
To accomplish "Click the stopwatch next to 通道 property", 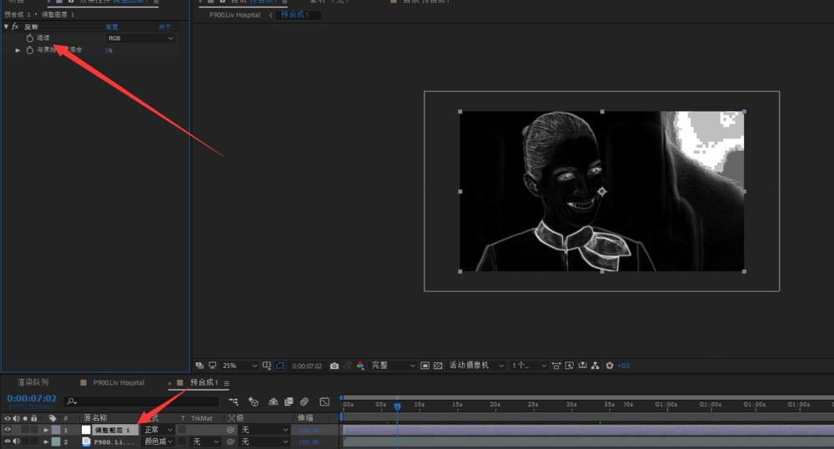I will (x=29, y=38).
